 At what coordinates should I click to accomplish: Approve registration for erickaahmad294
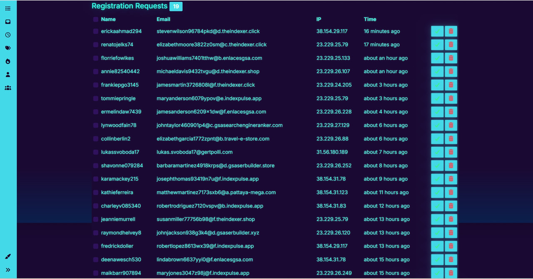click(x=437, y=31)
